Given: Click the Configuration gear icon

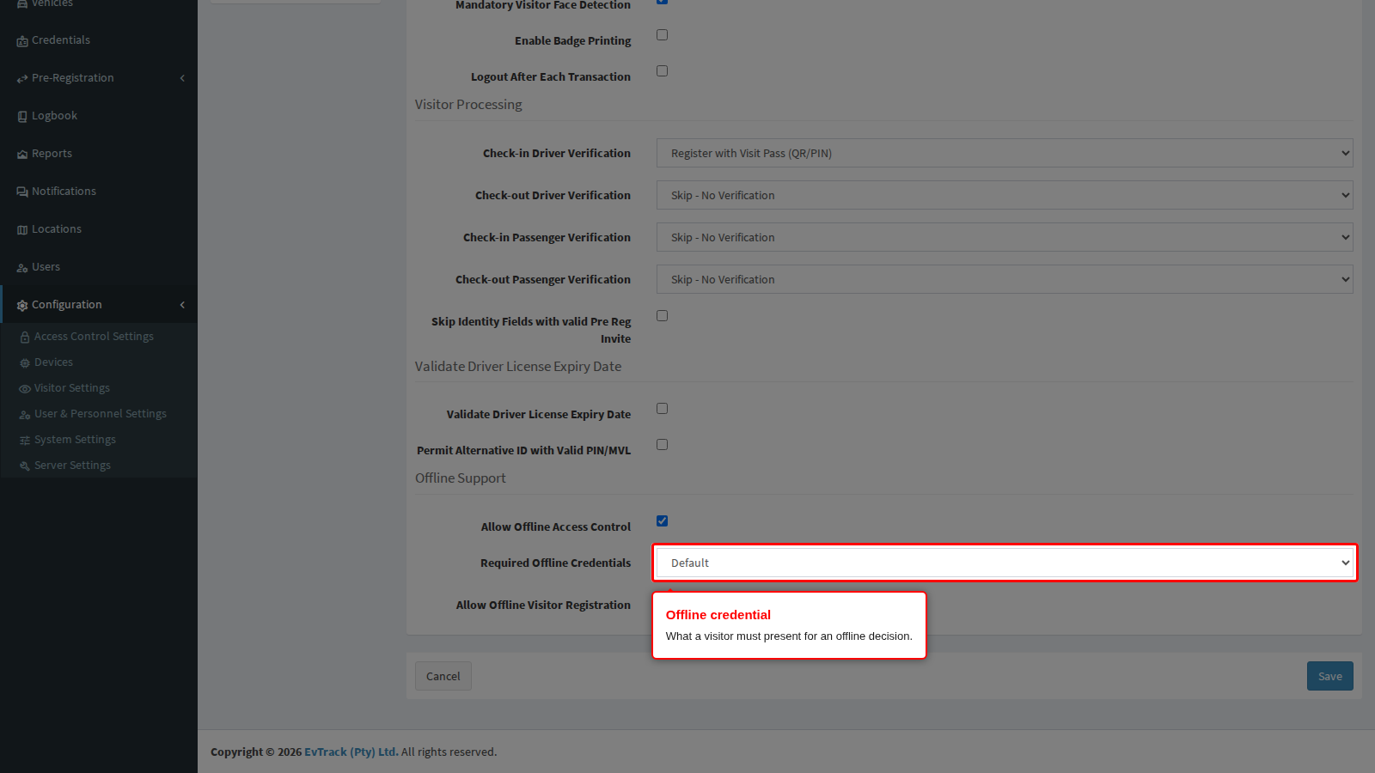Looking at the screenshot, I should tap(22, 306).
